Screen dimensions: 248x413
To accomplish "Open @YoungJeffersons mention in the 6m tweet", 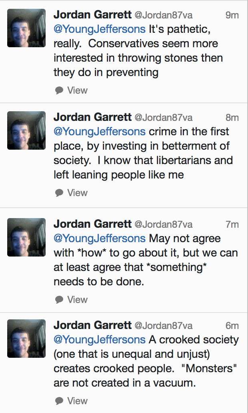I will point(100,340).
